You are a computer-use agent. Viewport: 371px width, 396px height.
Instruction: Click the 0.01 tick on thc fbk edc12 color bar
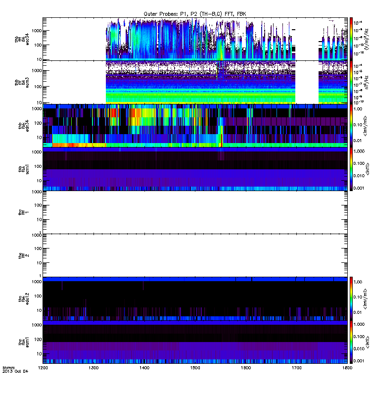pyautogui.click(x=358, y=312)
